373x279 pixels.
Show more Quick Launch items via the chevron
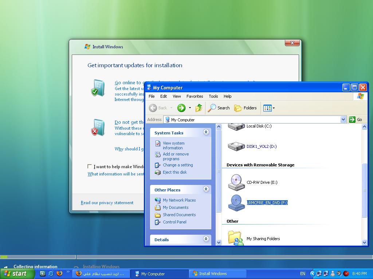[x=68, y=272]
